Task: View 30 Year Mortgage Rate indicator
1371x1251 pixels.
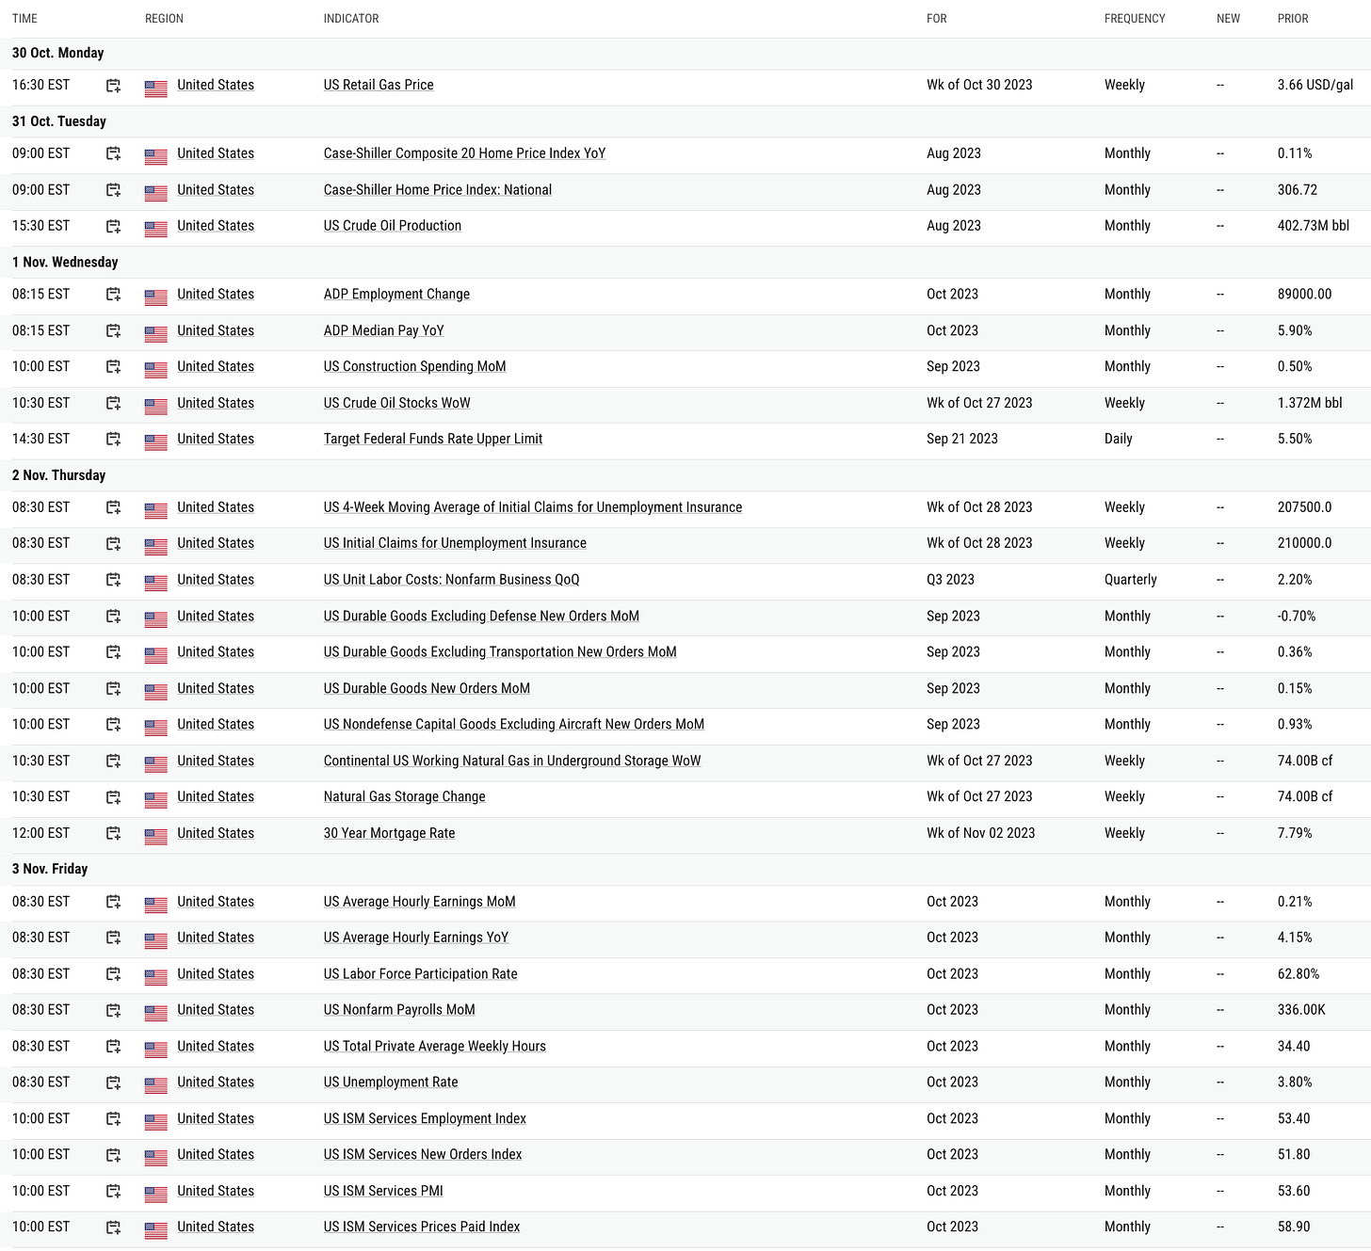Action: coord(390,833)
